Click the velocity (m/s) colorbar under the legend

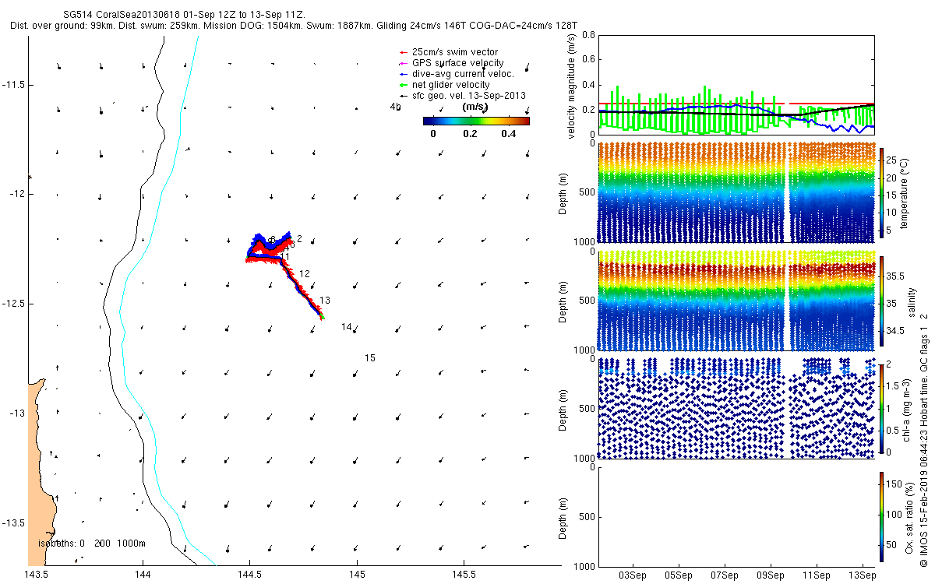click(x=476, y=121)
